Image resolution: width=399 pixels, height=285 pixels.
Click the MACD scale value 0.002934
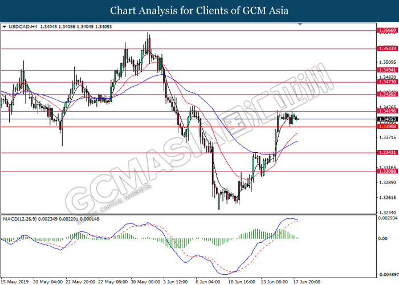[386, 218]
